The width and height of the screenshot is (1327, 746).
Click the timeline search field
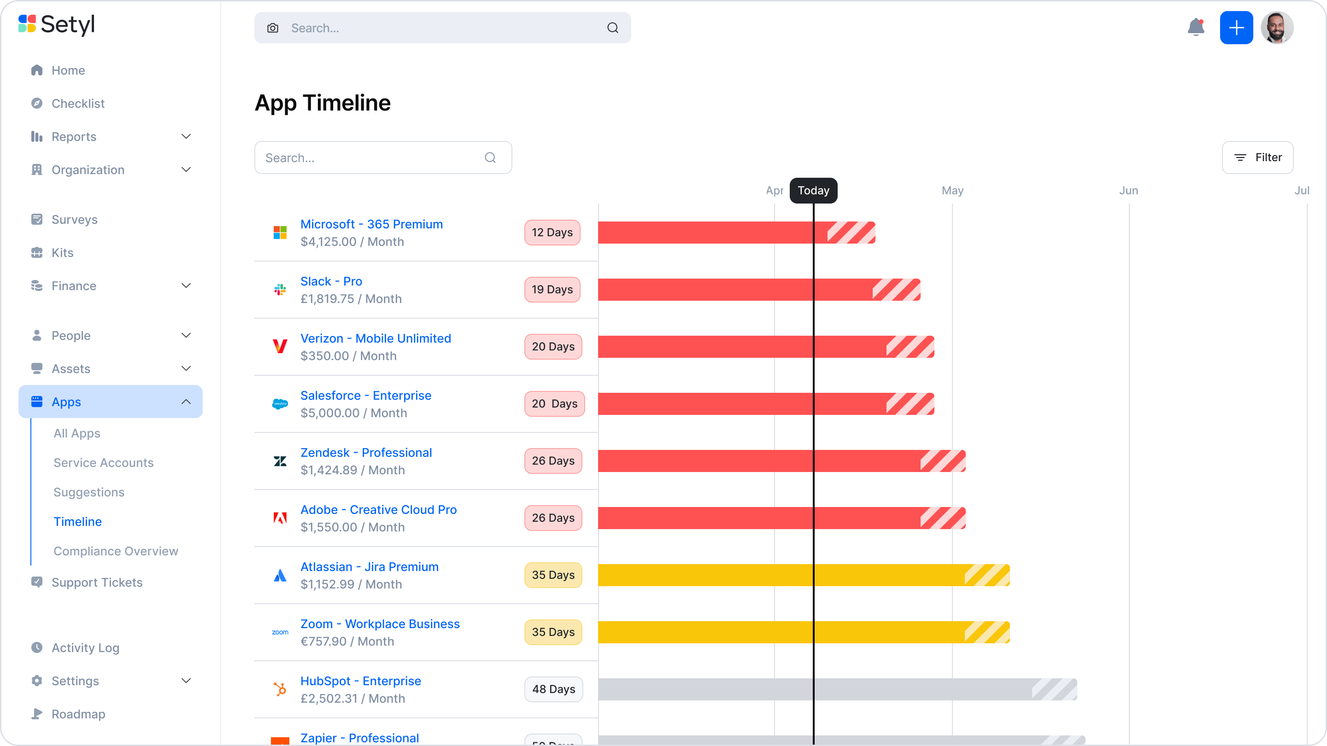coord(383,157)
